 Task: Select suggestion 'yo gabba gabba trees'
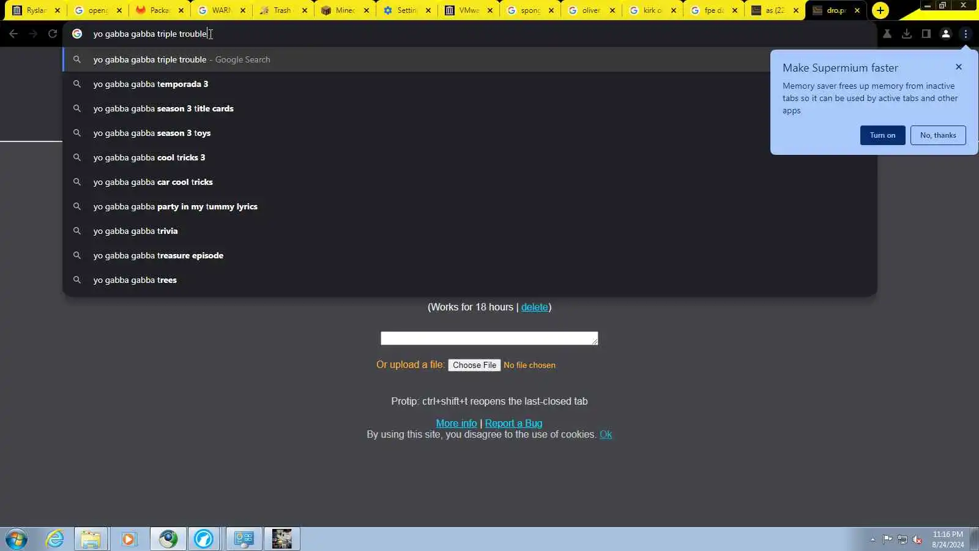click(470, 280)
